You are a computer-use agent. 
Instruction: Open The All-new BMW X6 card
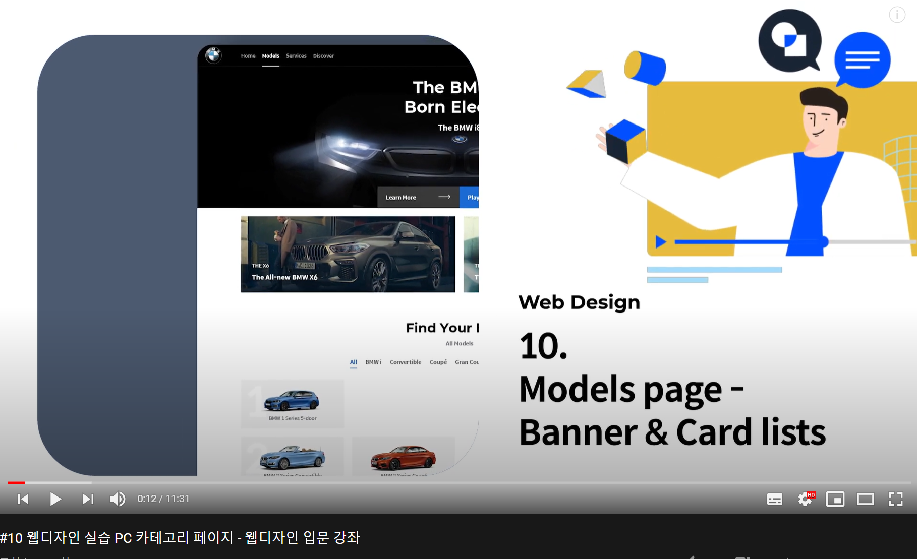click(x=348, y=254)
